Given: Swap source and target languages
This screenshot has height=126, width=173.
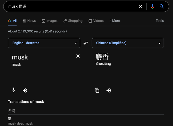Looking at the screenshot, I should coord(86,43).
